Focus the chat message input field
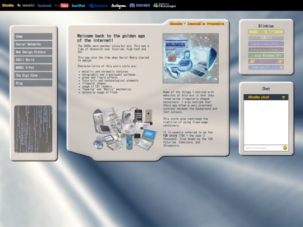 pyautogui.click(x=263, y=148)
